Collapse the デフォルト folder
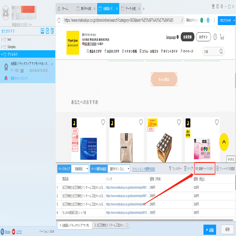Image resolution: width=236 pixels, height=236 pixels. (2, 54)
